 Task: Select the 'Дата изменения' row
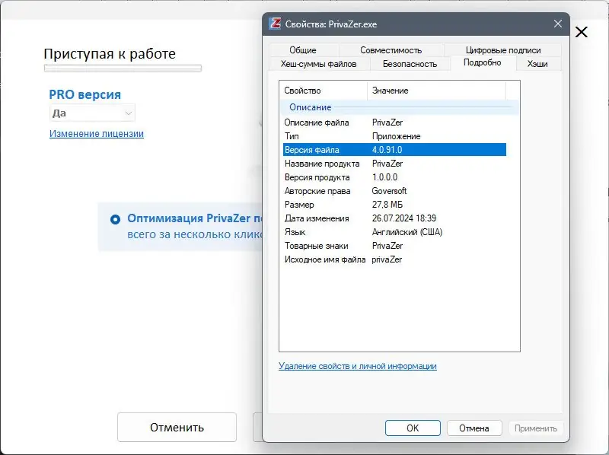click(394, 218)
